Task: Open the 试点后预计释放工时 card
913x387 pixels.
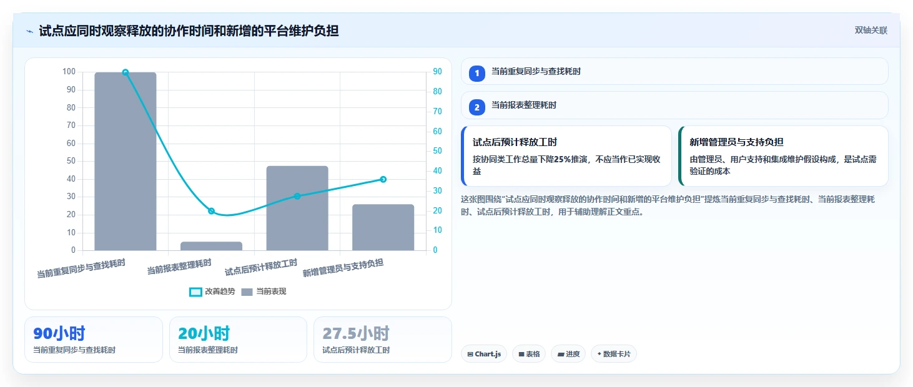Action: click(x=566, y=156)
